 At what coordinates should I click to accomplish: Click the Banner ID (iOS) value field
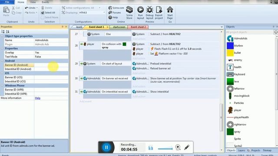point(51,77)
